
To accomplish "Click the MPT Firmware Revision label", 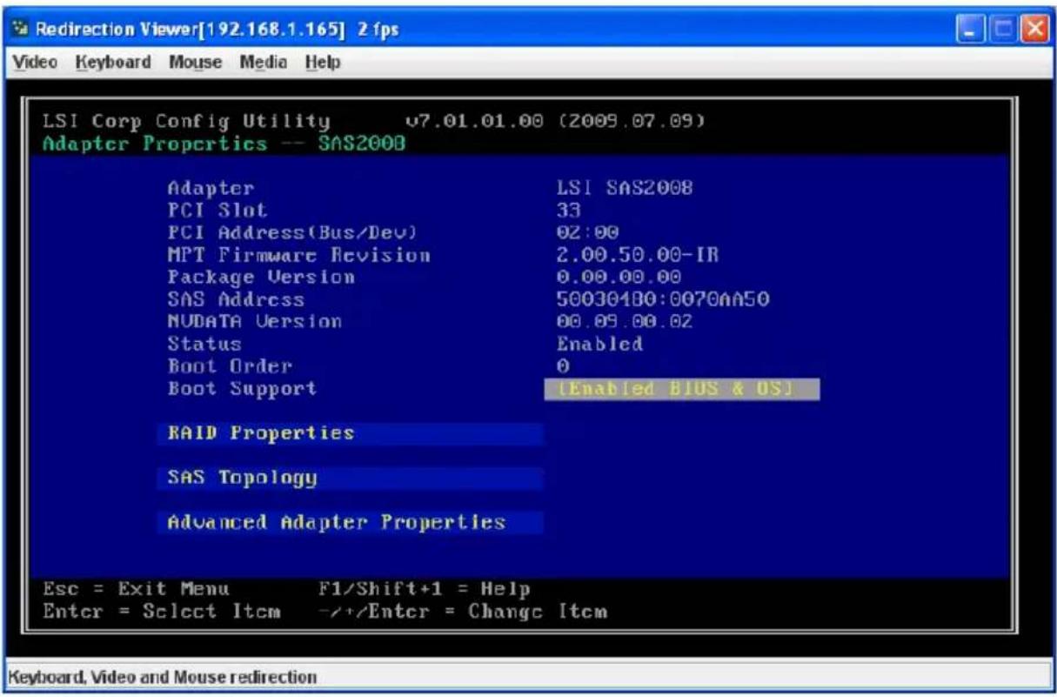I will pyautogui.click(x=298, y=256).
